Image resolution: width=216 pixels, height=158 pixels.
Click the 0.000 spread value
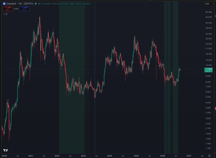[16, 9]
